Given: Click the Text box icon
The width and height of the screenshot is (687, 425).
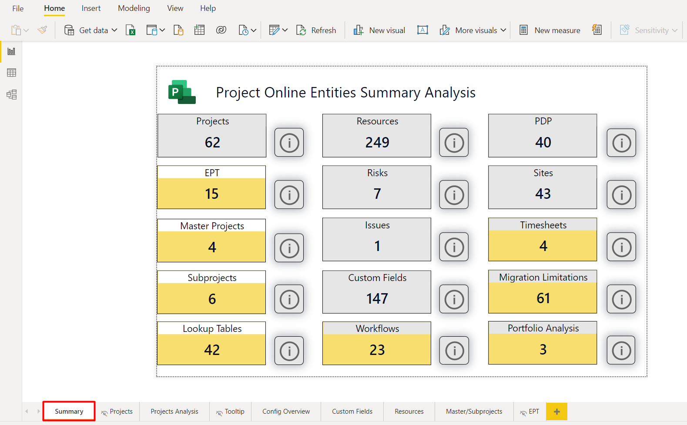Looking at the screenshot, I should [x=422, y=30].
